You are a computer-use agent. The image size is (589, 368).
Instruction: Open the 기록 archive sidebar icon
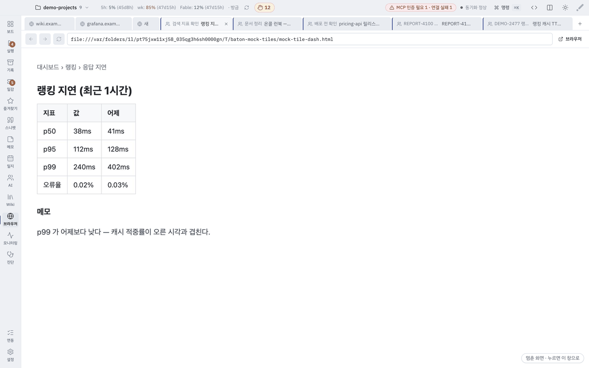tap(10, 65)
